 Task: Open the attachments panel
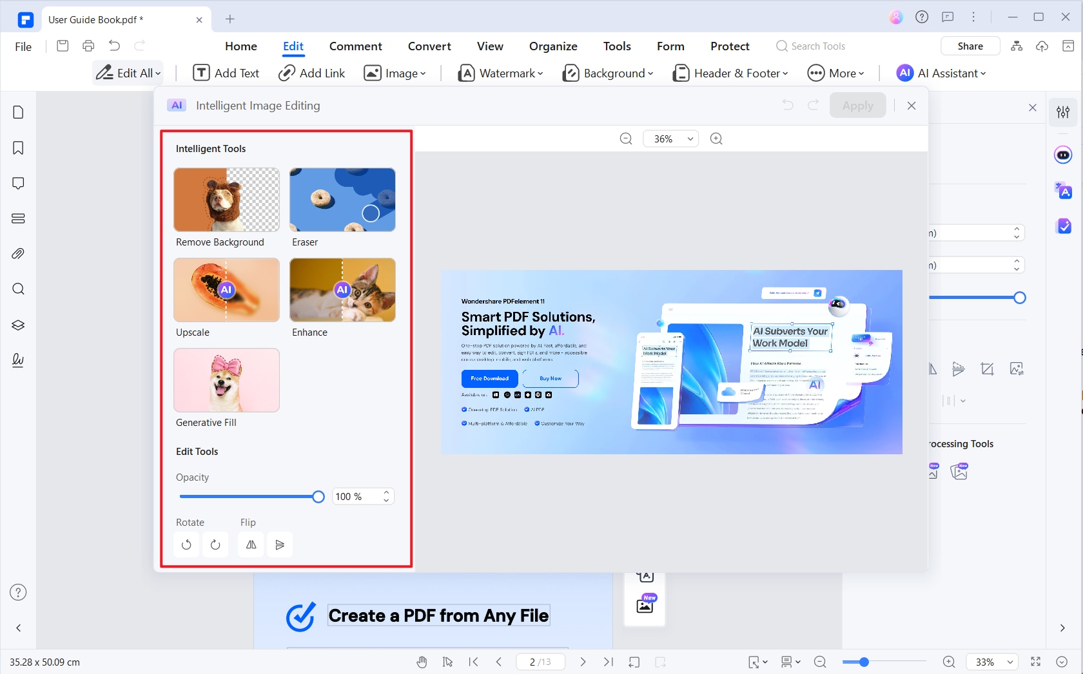pos(18,254)
